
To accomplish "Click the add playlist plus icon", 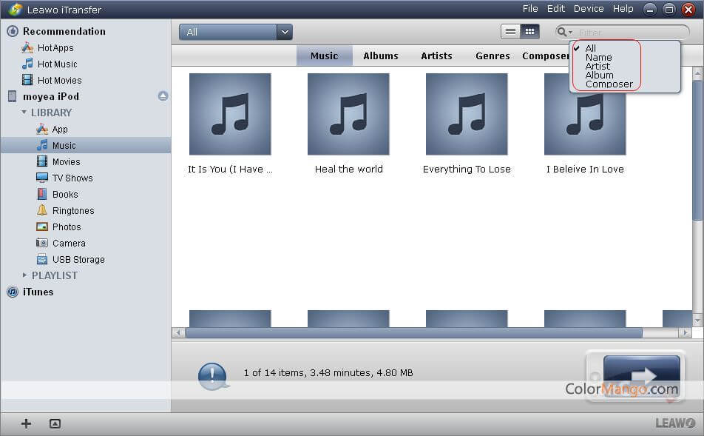I will point(26,423).
